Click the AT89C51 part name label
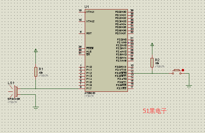This screenshot has height=133, width=205. [x=90, y=93]
